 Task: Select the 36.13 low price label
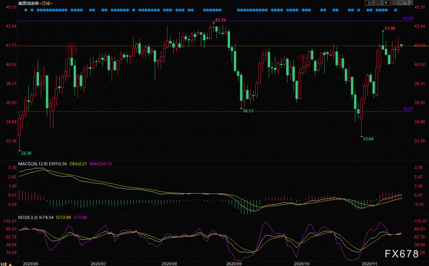coord(248,111)
